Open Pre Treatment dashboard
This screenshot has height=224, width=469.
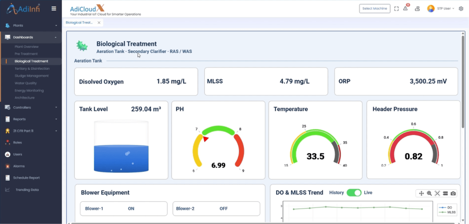tap(26, 54)
